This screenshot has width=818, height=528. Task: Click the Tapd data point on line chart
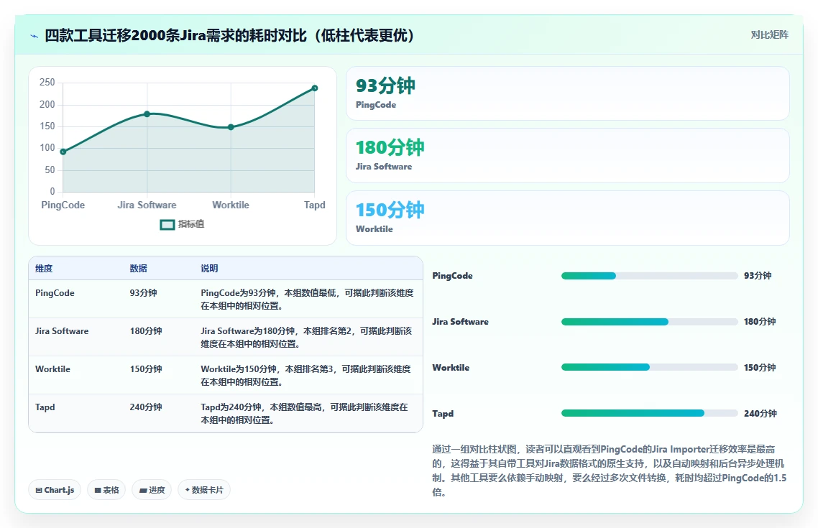[x=315, y=88]
